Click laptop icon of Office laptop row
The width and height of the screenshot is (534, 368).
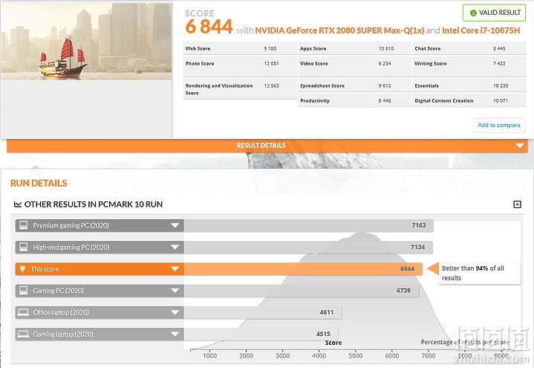click(x=23, y=312)
